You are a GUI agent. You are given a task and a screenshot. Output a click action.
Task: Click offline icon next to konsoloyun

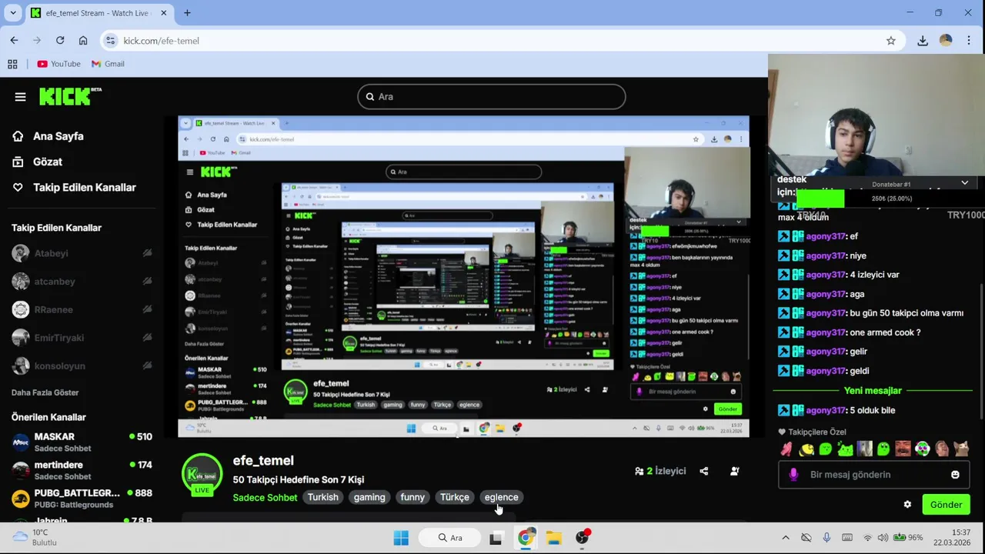click(147, 365)
